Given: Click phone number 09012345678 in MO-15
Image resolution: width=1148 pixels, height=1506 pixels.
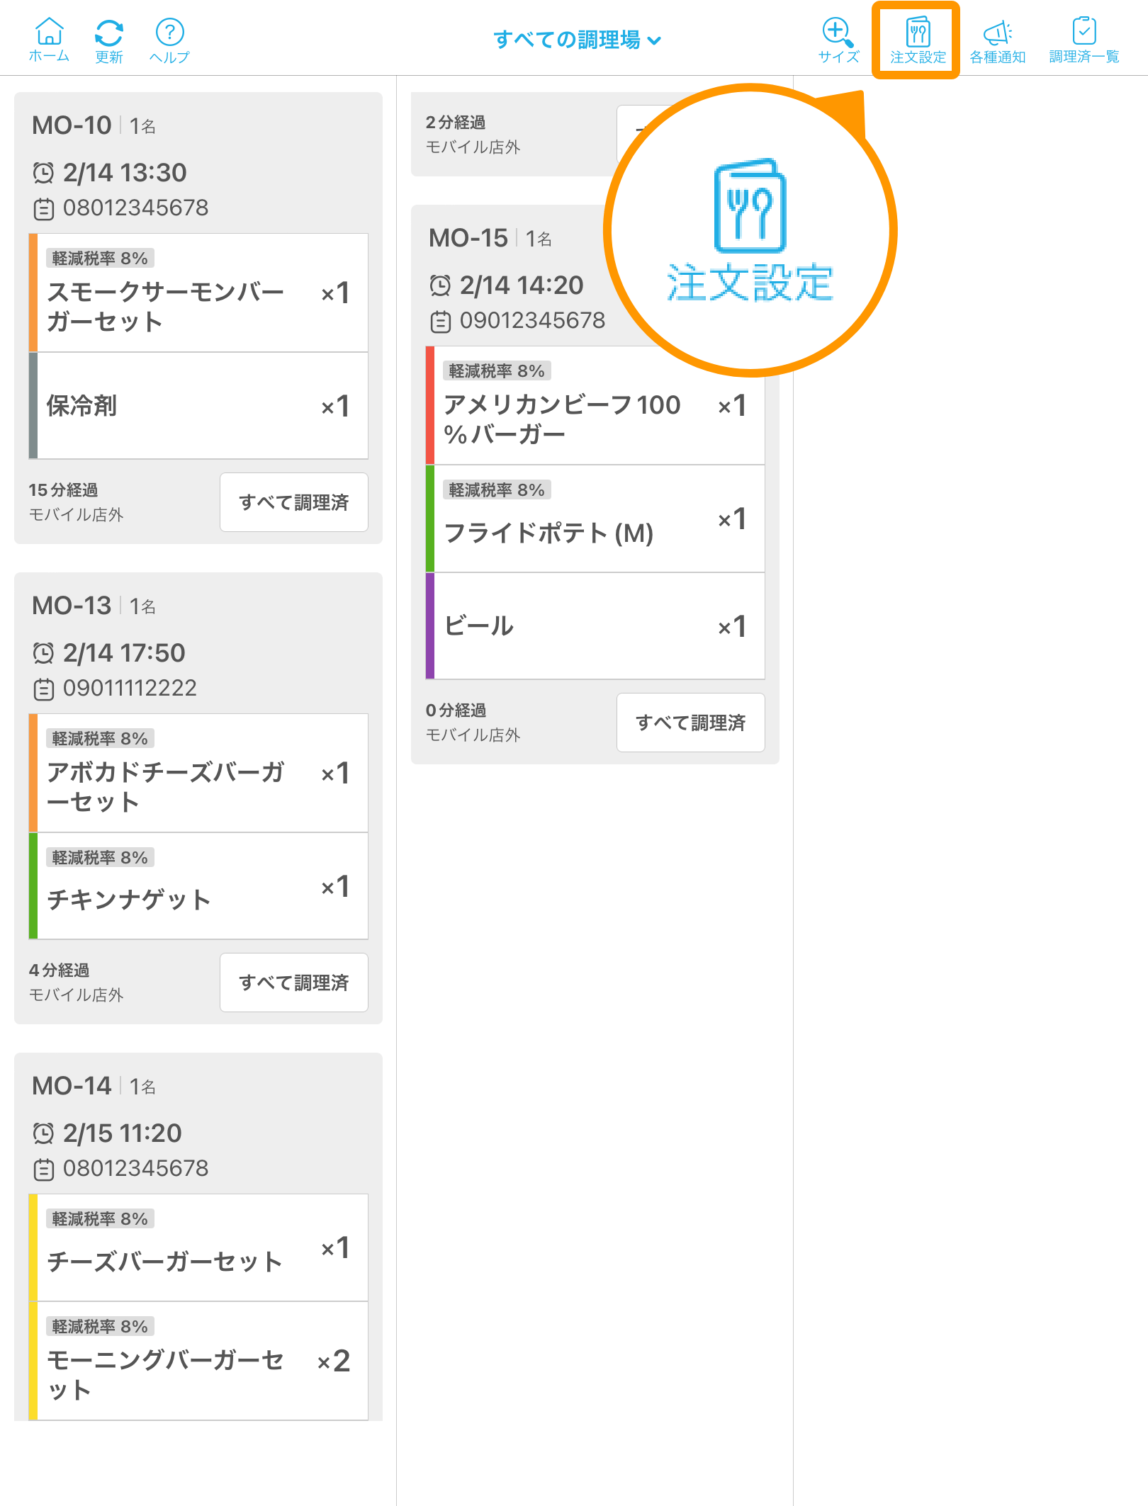Looking at the screenshot, I should 532,320.
